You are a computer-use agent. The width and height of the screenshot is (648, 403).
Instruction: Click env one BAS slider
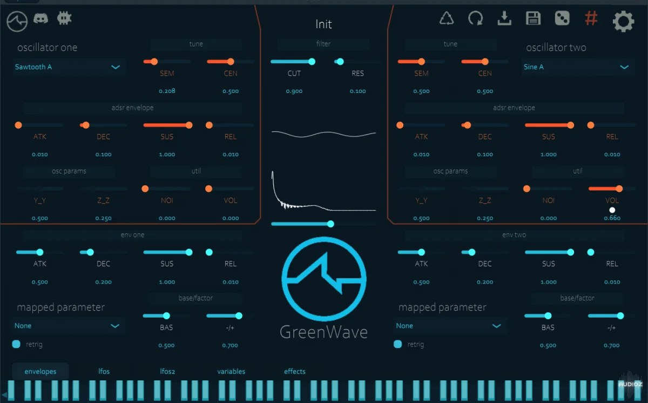tap(167, 315)
